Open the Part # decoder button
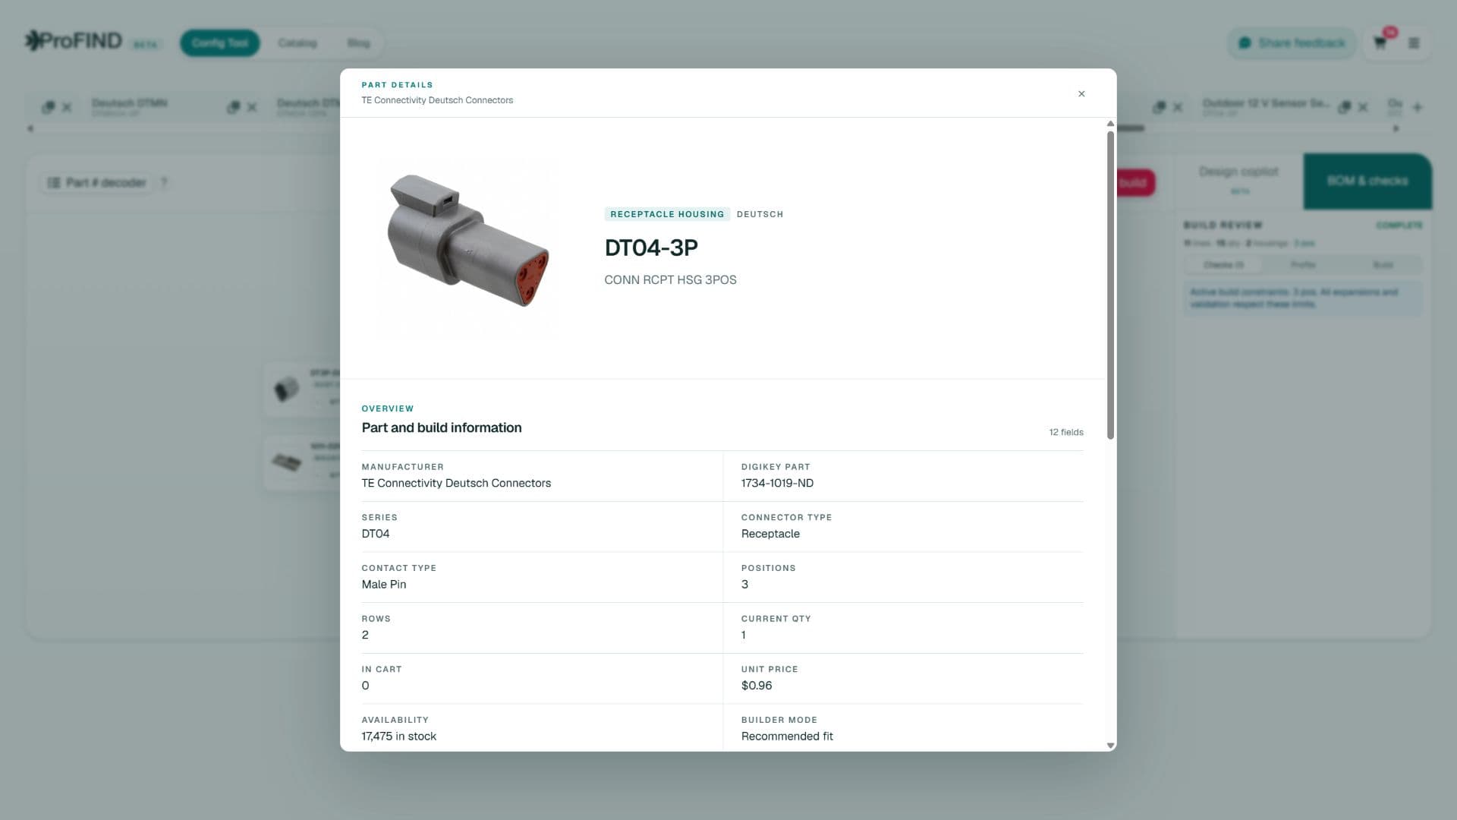Image resolution: width=1457 pixels, height=820 pixels. [x=96, y=182]
